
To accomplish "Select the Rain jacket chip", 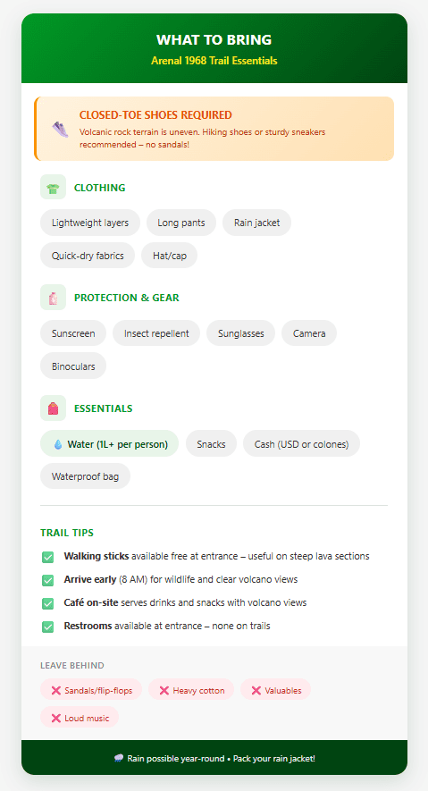I will [x=256, y=223].
